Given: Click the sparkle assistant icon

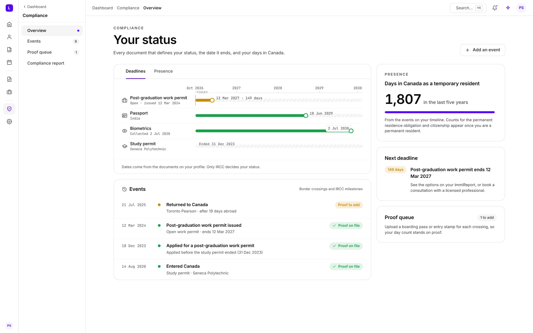Looking at the screenshot, I should (508, 8).
